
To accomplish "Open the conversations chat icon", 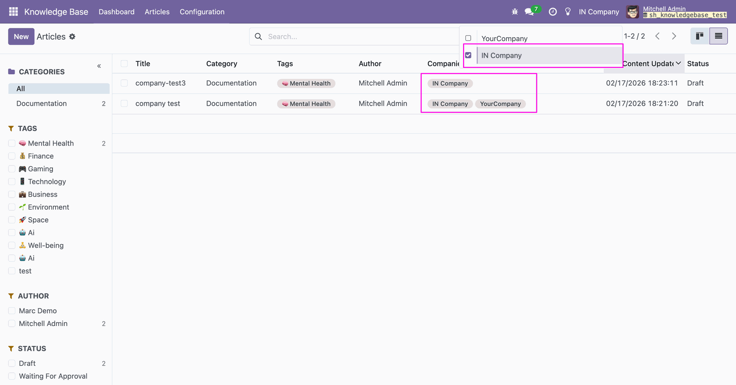I will pyautogui.click(x=529, y=12).
